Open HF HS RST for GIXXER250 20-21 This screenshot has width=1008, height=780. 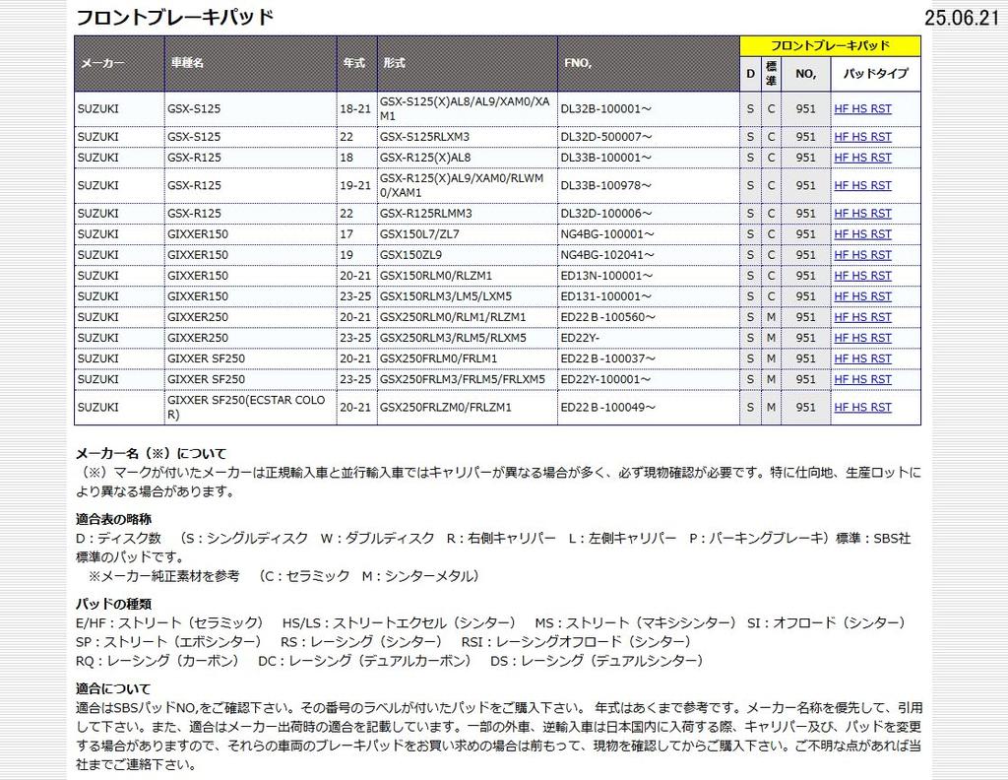tap(862, 317)
